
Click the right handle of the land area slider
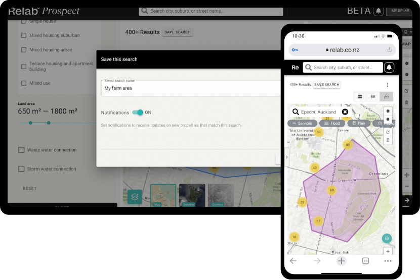(49, 123)
